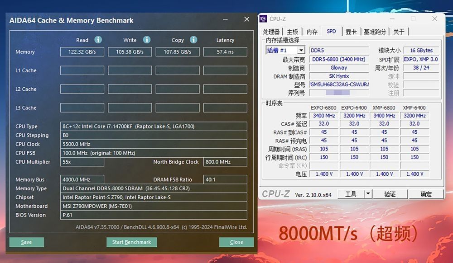The image size is (453, 263).
Task: Click the info icon next to Read
Action: tap(98, 40)
